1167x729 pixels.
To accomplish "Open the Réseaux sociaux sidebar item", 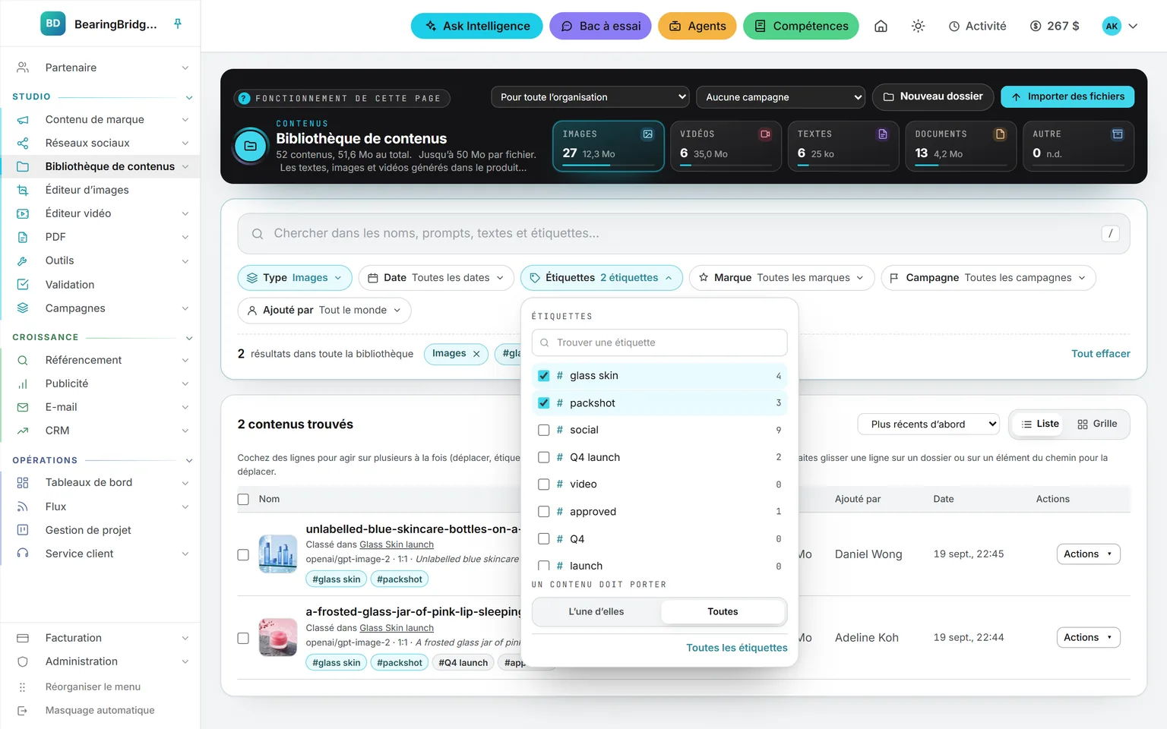I will 100,143.
